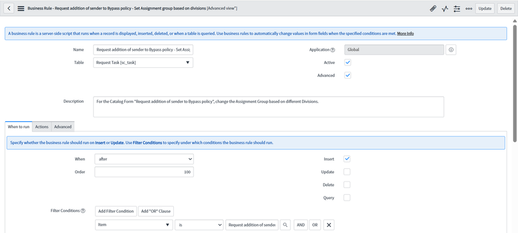Open the Item field selector dropdown
518x233 pixels.
pyautogui.click(x=134, y=225)
